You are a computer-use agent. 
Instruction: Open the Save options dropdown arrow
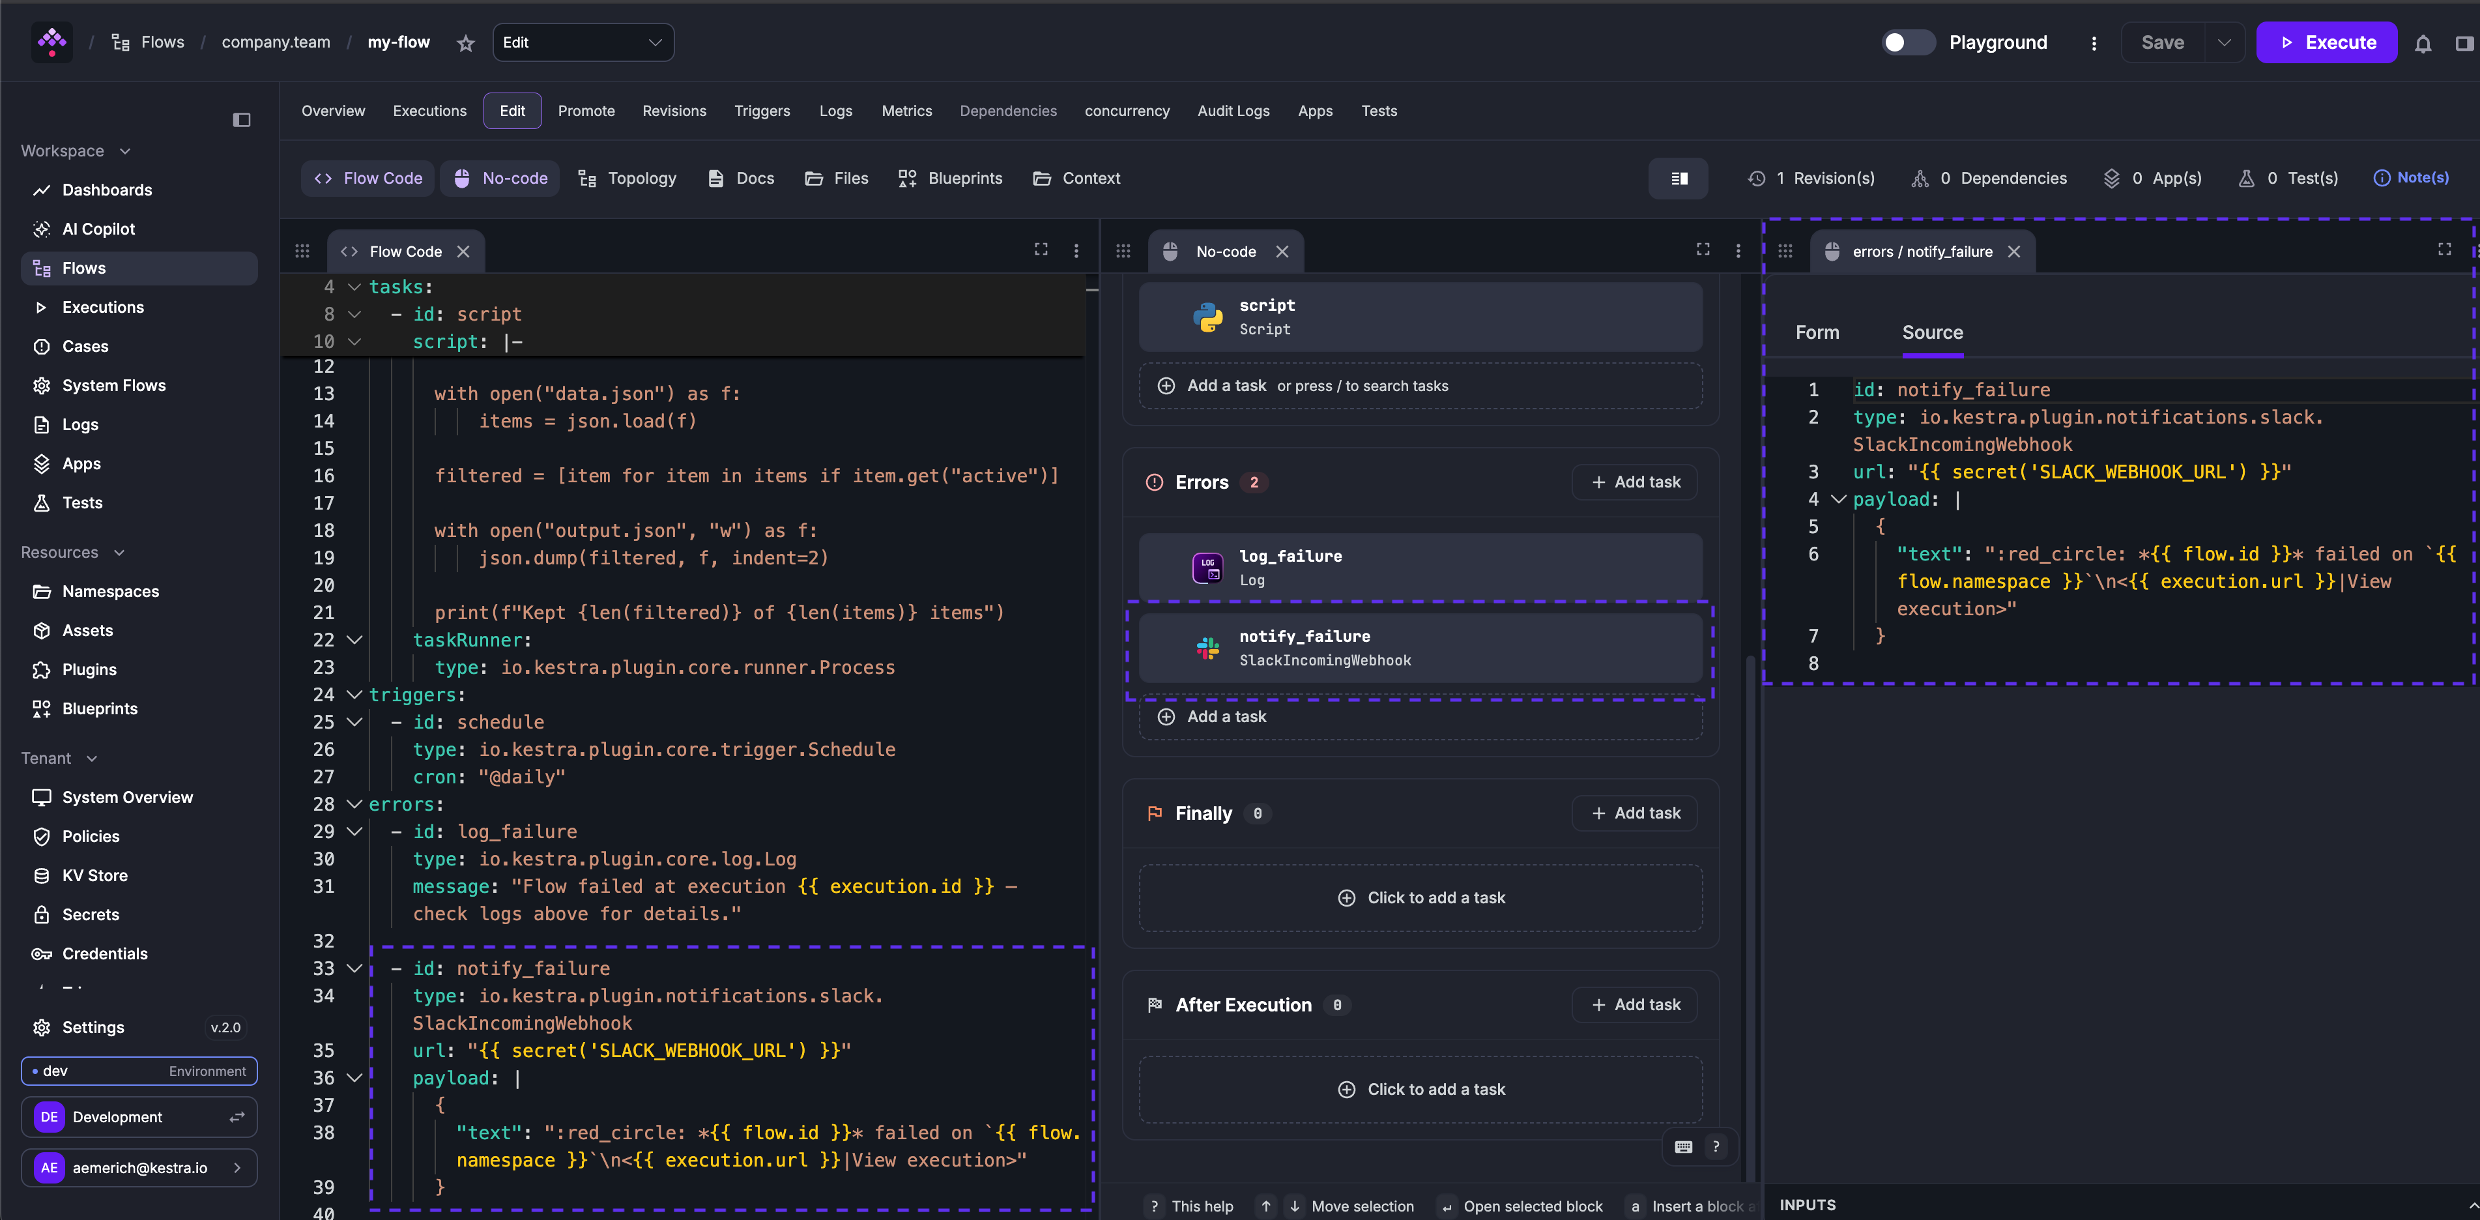click(2224, 42)
